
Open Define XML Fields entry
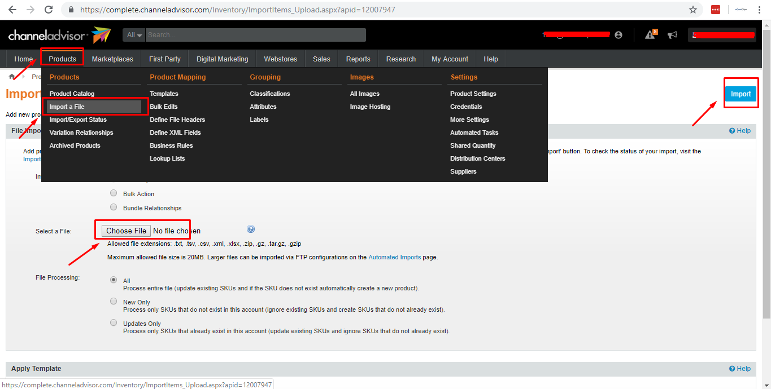[175, 132]
